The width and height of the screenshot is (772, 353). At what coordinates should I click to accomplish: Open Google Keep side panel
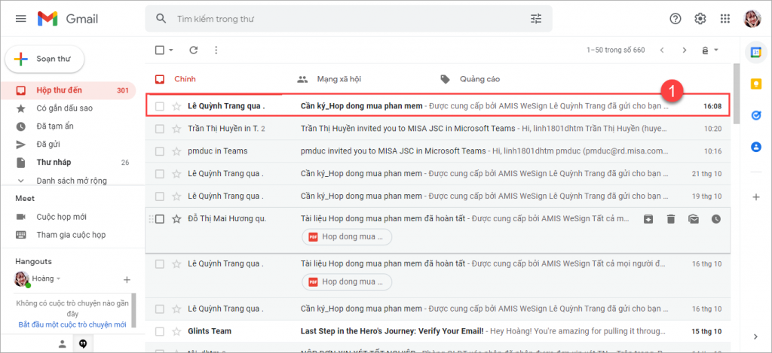(x=755, y=84)
